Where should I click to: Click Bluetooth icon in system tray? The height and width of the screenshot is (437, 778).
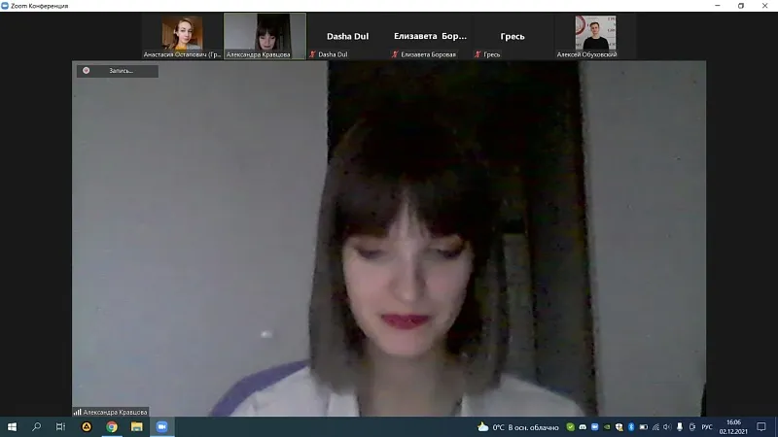click(x=631, y=427)
